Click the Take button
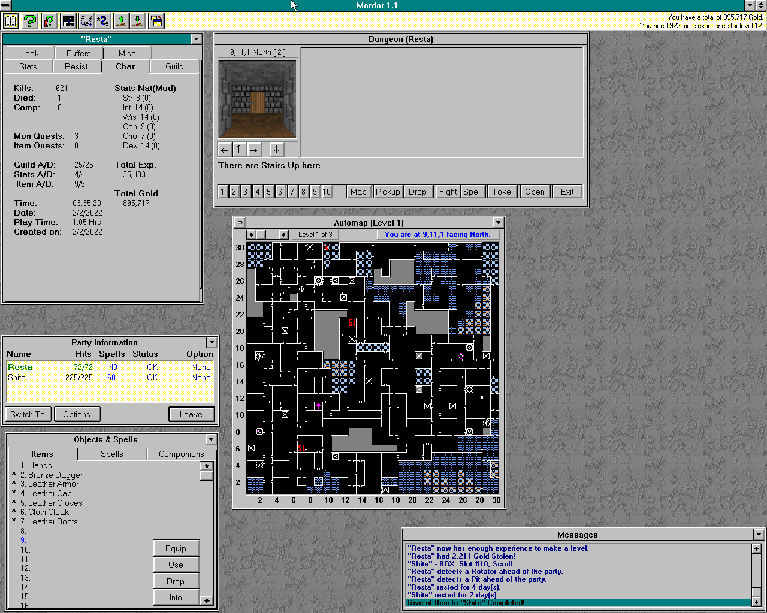767x613 pixels. (502, 192)
